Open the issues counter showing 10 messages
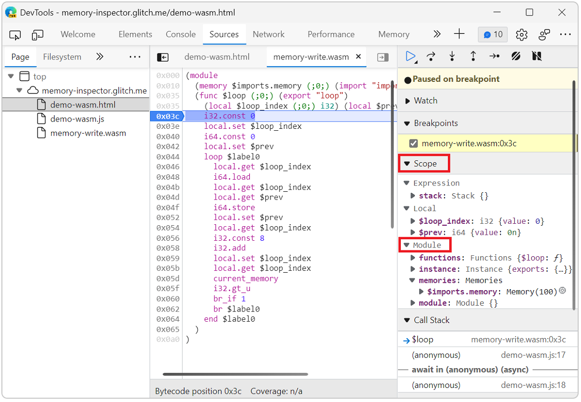Viewport: 581px width, 402px height. [492, 34]
